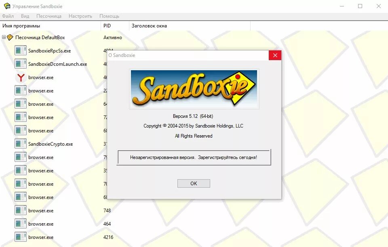
Task: Click the Версия 5.12 (64-bit) text
Action: point(193,116)
